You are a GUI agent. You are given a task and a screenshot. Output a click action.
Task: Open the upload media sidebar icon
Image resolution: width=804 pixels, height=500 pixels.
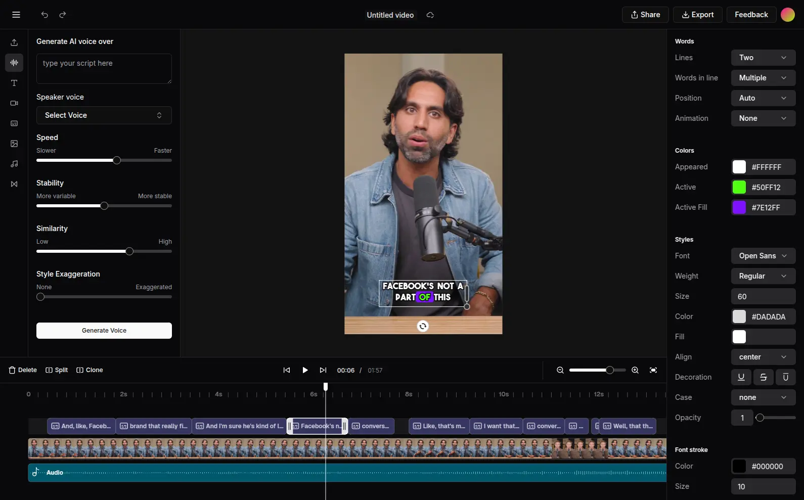(14, 42)
